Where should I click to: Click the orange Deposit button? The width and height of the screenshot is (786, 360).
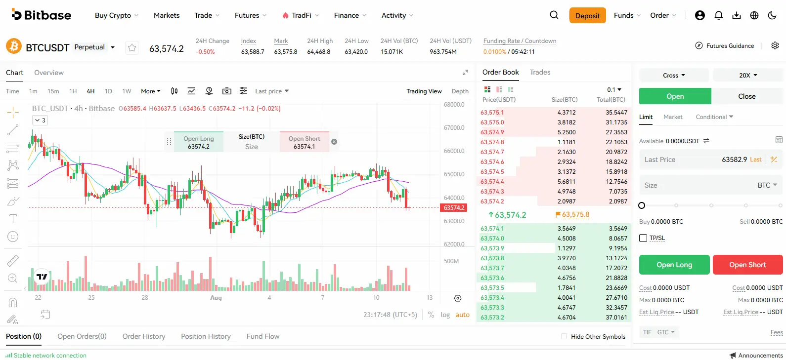pos(587,15)
